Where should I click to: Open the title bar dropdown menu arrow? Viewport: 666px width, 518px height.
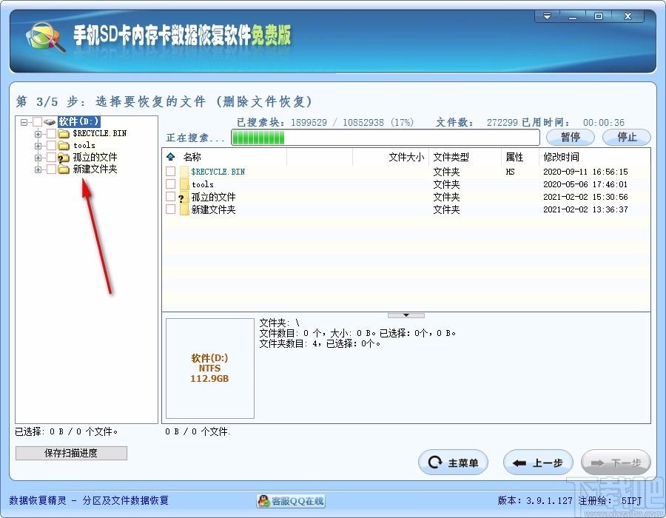[547, 16]
